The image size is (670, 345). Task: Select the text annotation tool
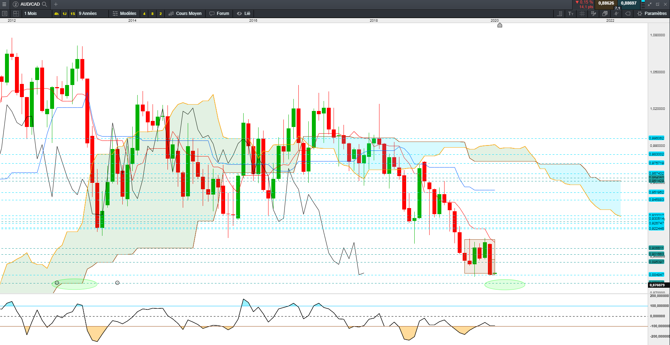coord(571,14)
